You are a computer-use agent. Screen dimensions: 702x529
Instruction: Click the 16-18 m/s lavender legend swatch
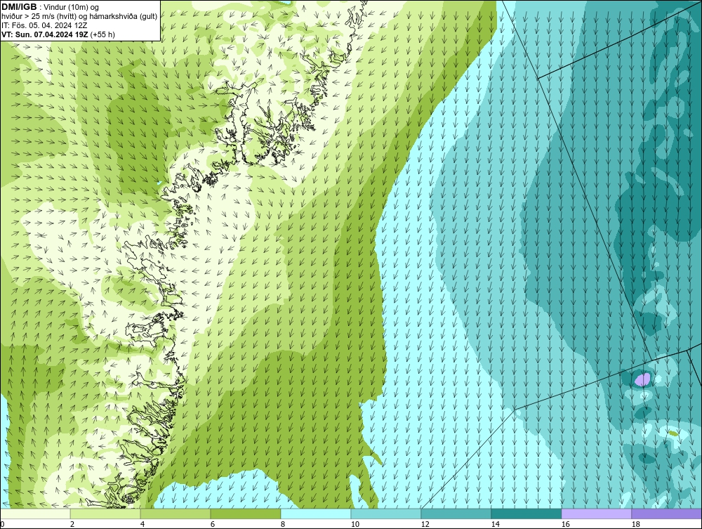click(x=596, y=514)
